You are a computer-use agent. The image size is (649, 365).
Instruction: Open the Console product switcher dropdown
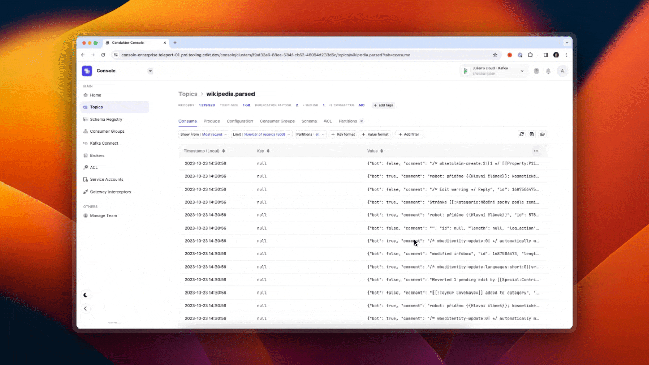point(150,71)
